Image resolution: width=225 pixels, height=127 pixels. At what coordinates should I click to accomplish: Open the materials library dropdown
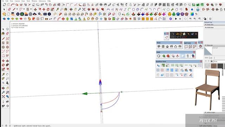click(x=219, y=61)
